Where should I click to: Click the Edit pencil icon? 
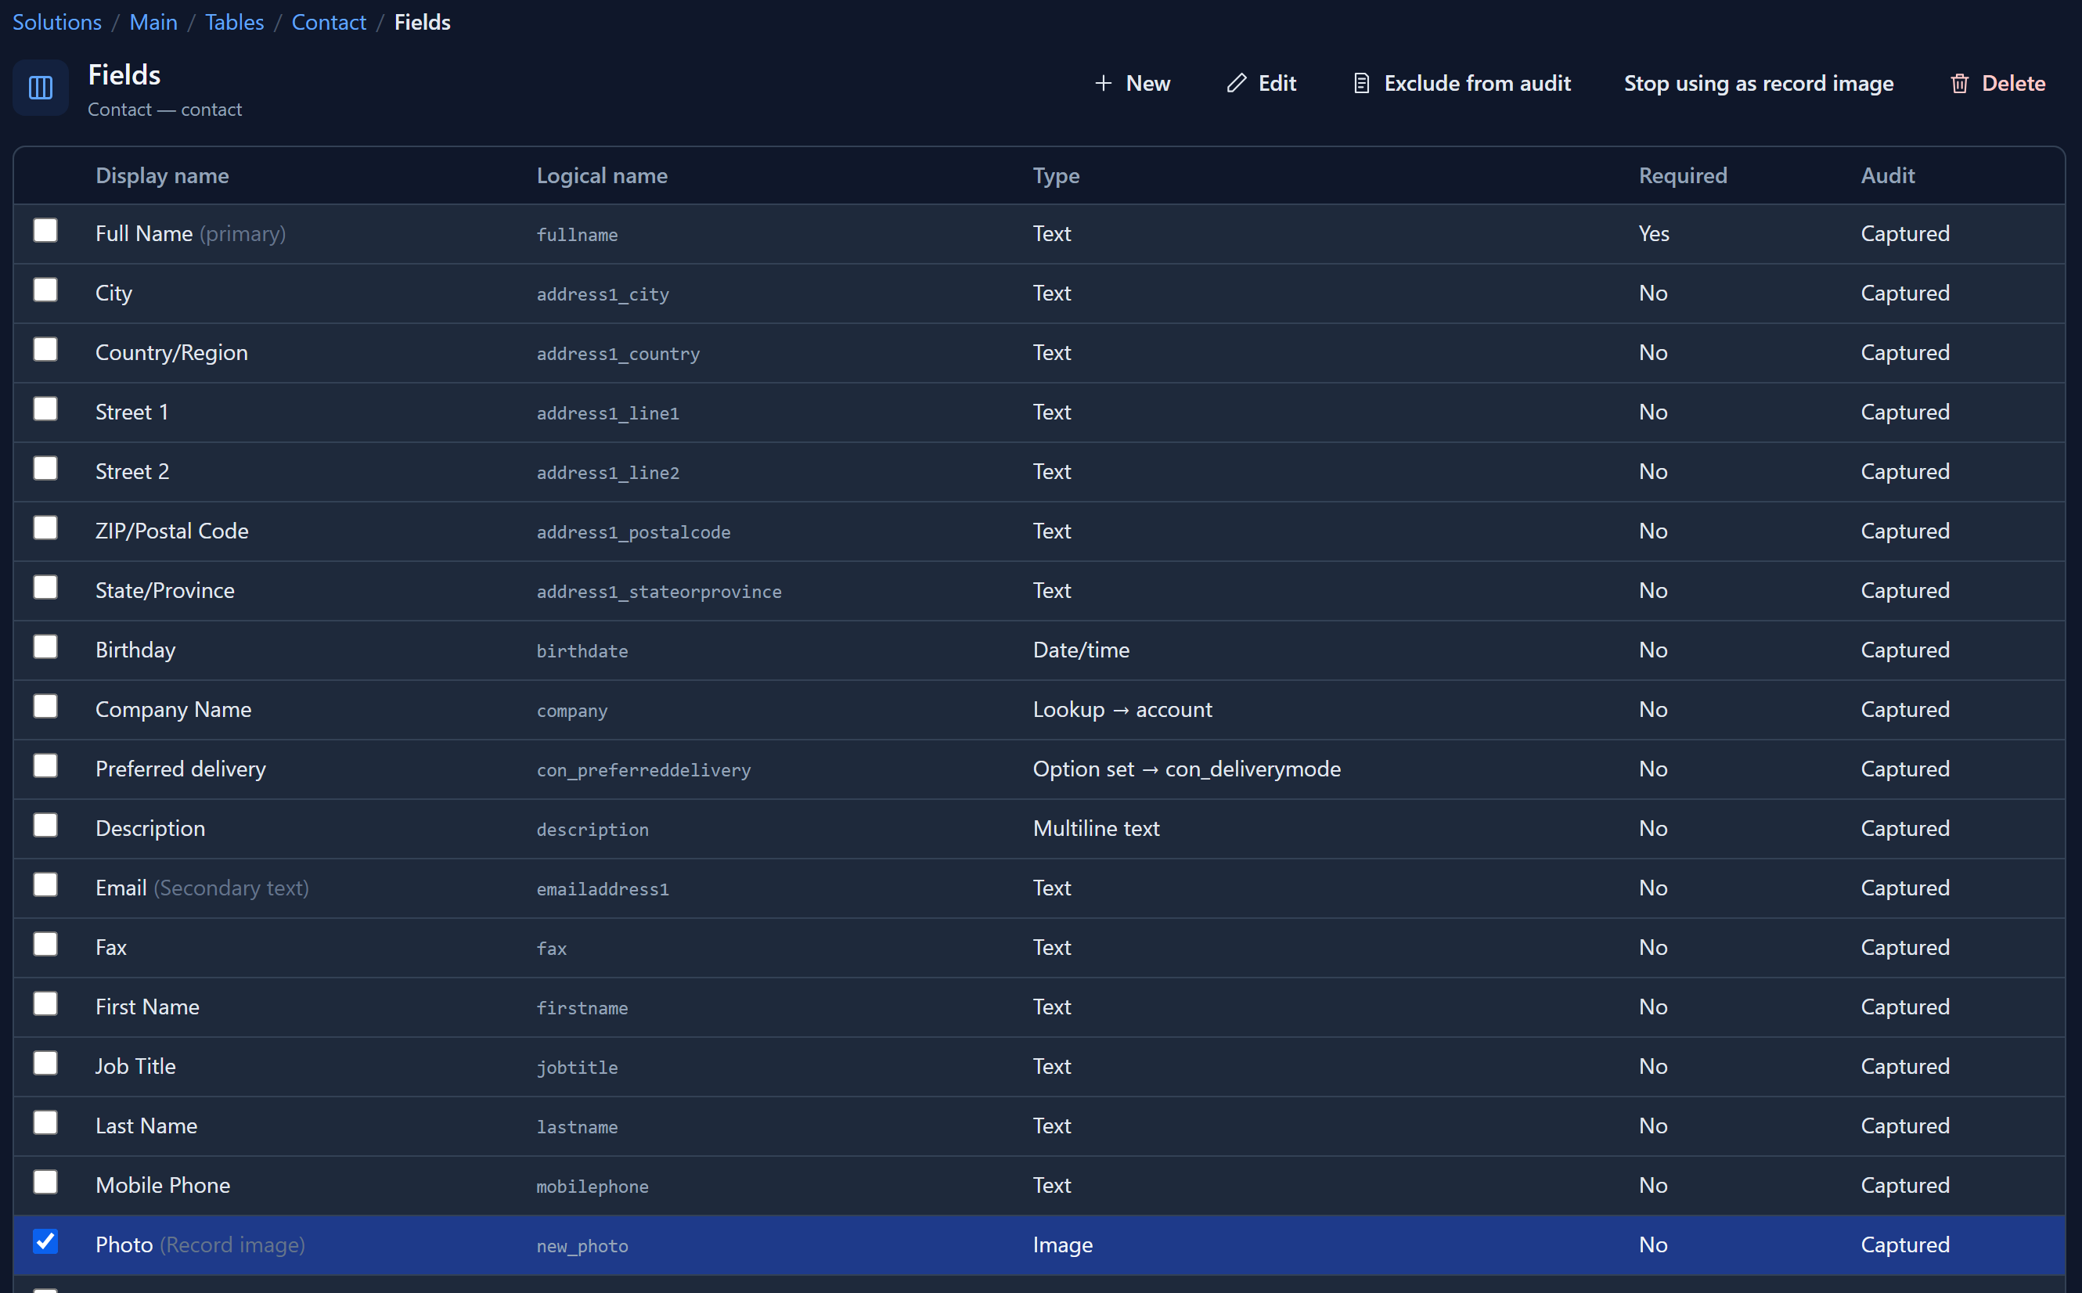1237,83
